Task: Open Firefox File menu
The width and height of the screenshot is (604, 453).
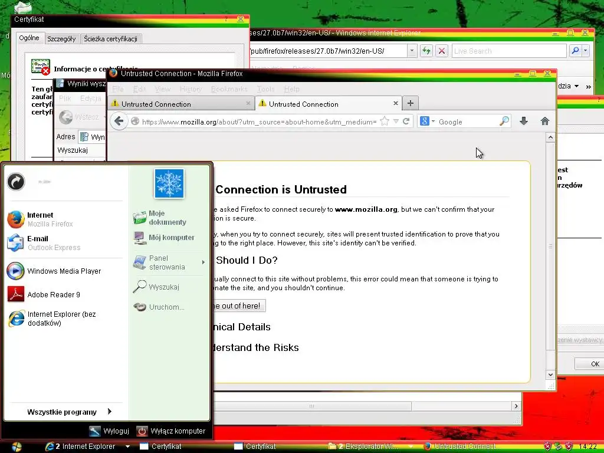Action: pos(118,89)
